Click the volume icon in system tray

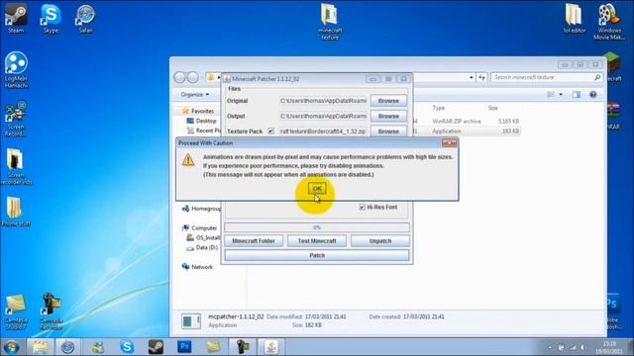coord(582,347)
